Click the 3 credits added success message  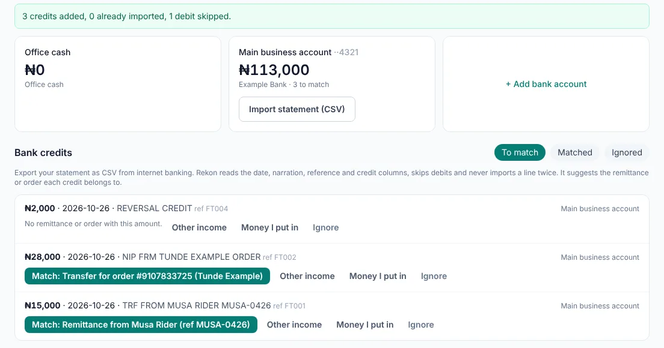click(x=332, y=16)
